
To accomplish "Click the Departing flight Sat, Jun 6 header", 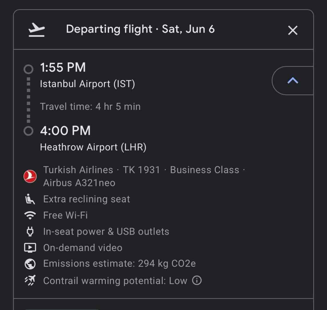I will pos(140,29).
